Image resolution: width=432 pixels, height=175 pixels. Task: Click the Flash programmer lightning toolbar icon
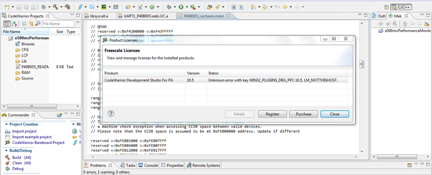click(x=81, y=6)
